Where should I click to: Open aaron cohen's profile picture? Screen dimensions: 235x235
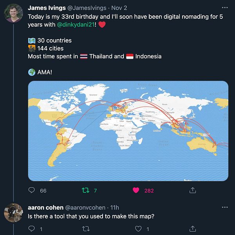pos(13,213)
